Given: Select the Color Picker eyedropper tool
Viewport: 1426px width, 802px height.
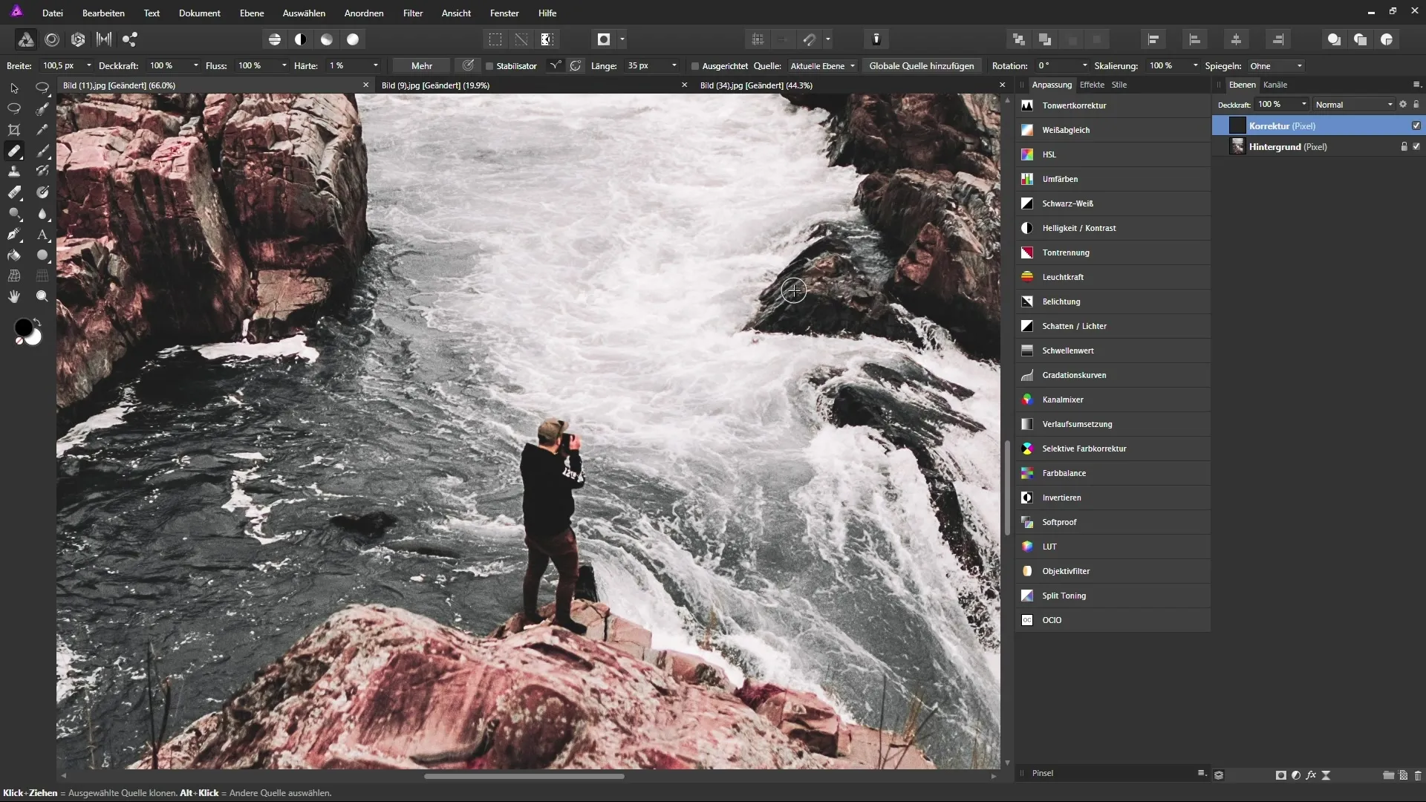Looking at the screenshot, I should pyautogui.click(x=42, y=130).
